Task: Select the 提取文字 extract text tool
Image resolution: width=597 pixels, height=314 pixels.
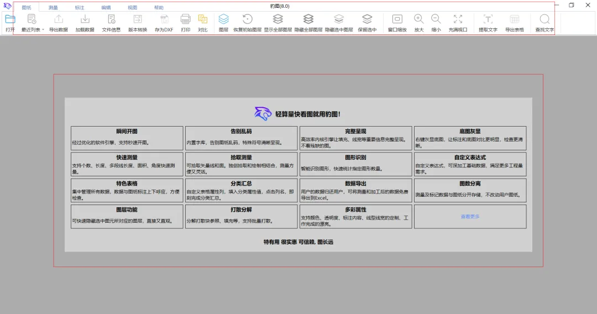Action: coord(488,23)
